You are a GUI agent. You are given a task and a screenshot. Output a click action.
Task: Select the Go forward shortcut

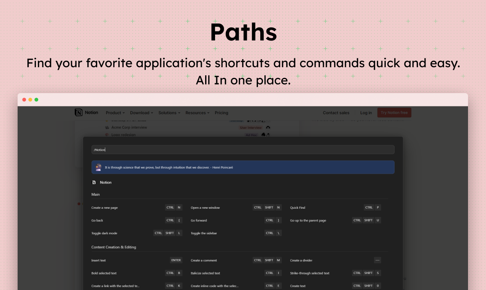[236, 220]
